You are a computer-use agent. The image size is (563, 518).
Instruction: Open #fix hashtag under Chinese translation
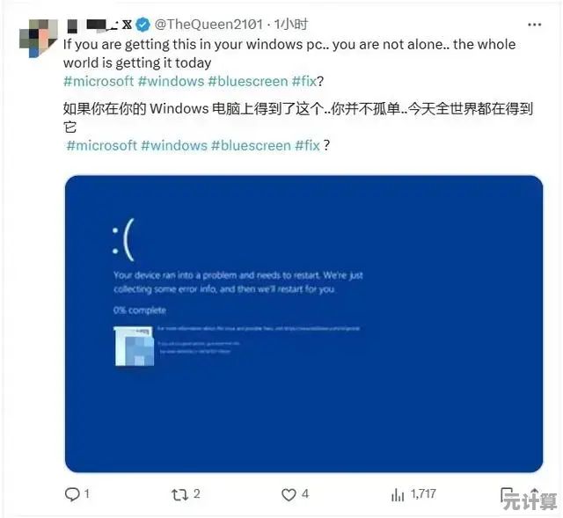click(307, 146)
